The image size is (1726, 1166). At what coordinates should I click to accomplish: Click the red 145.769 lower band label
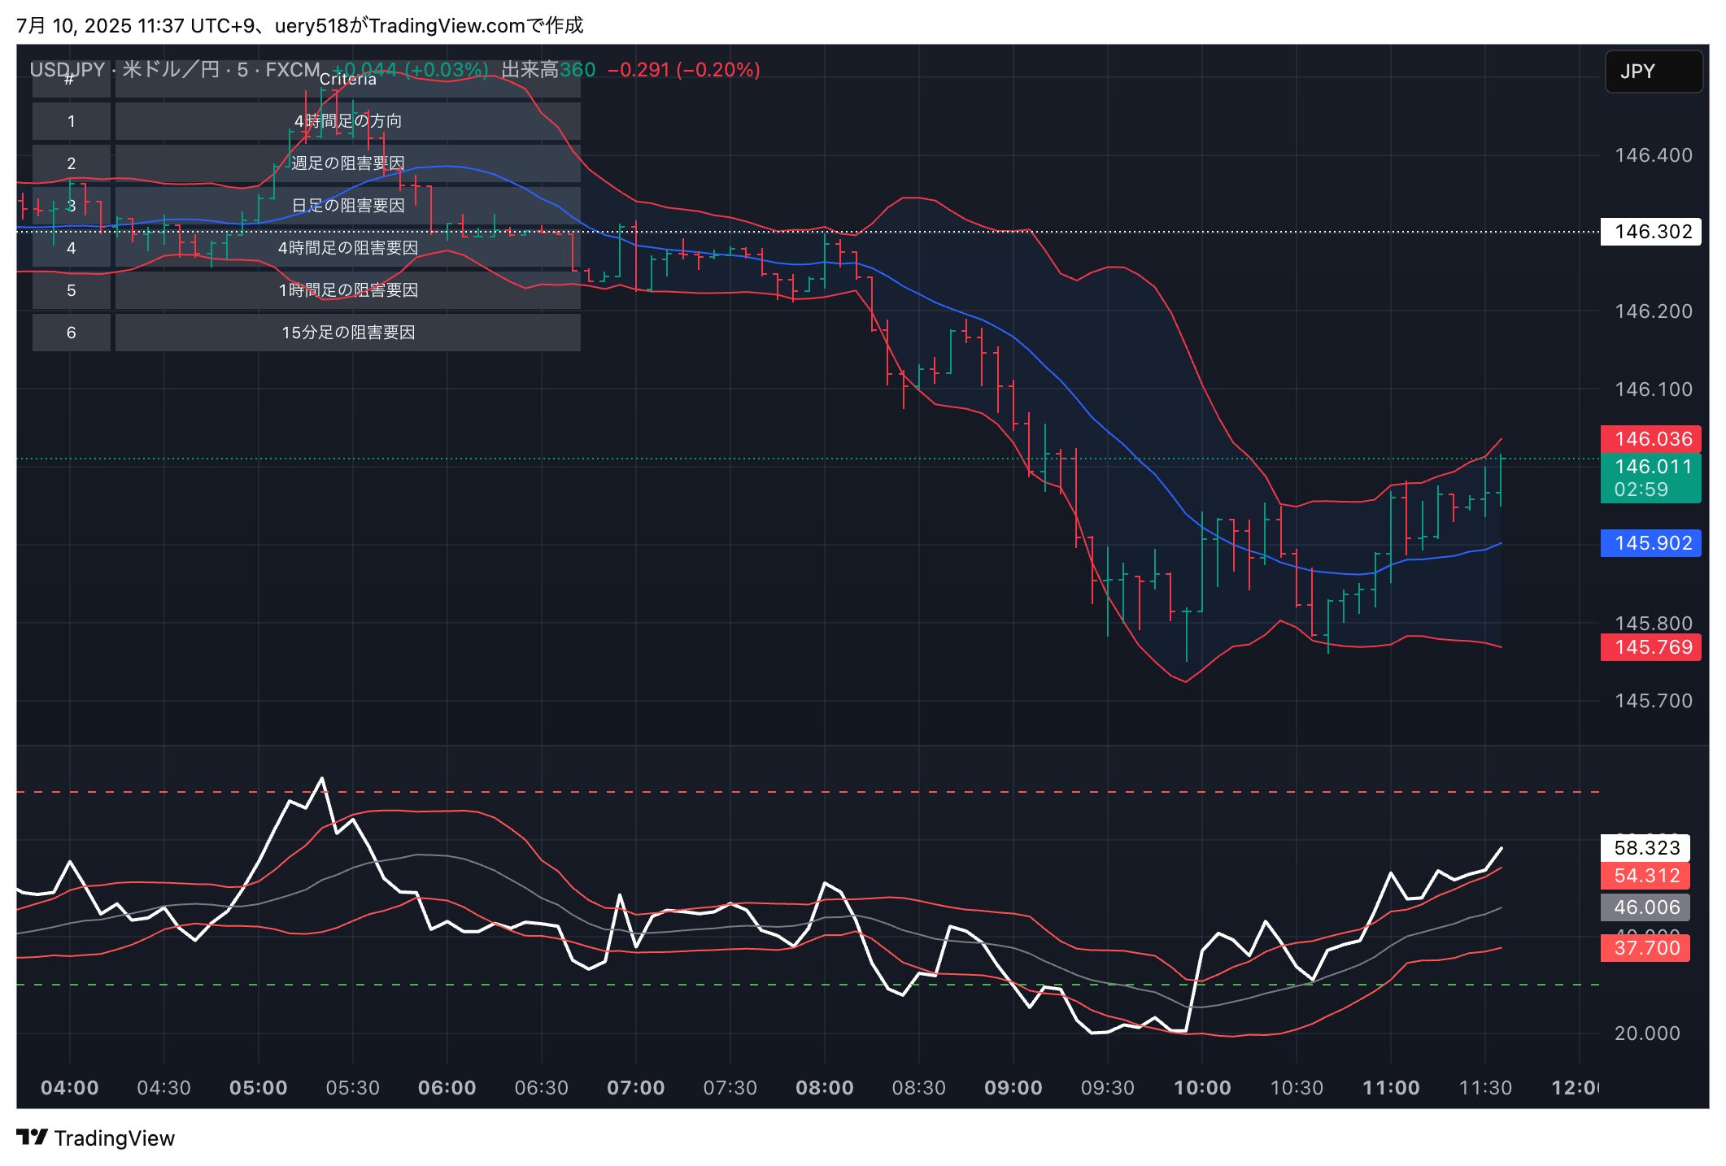point(1650,647)
